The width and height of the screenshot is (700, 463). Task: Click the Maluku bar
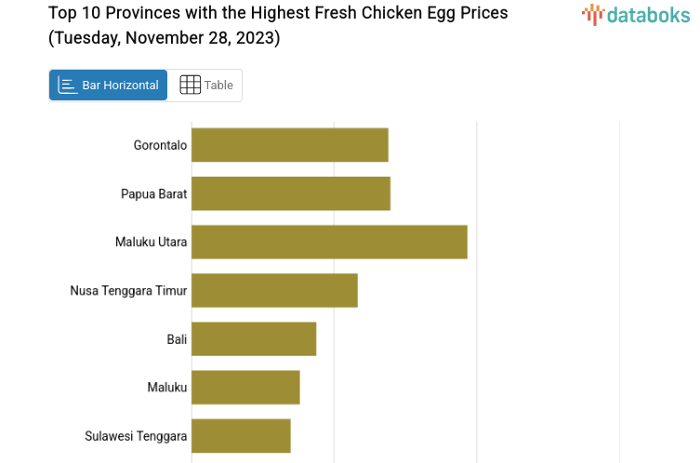click(x=245, y=387)
